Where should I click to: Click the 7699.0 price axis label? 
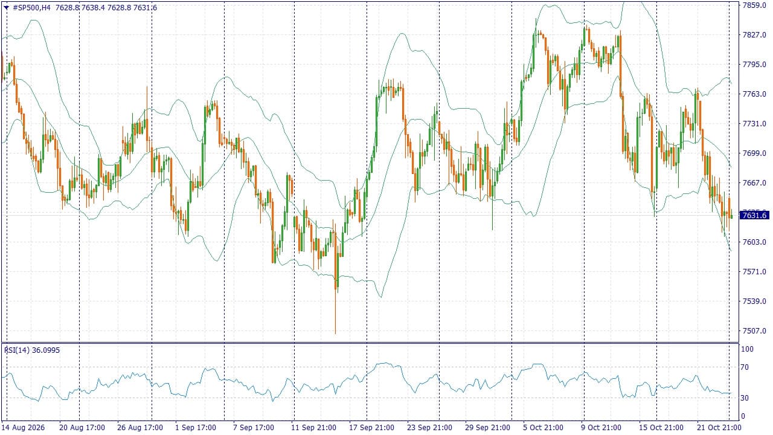click(x=754, y=153)
